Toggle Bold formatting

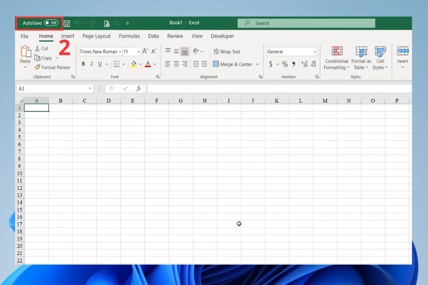83,64
